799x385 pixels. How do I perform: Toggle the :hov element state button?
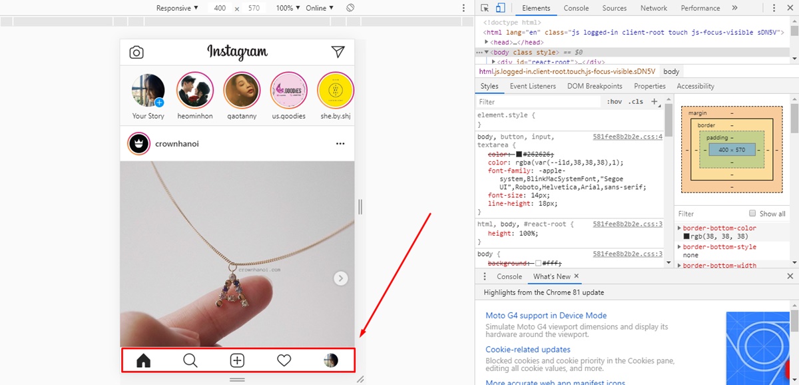coord(614,102)
